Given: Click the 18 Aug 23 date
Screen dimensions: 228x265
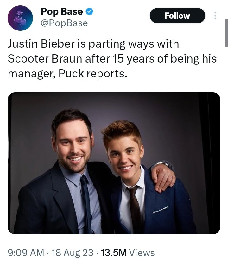Looking at the screenshot, I should pyautogui.click(x=73, y=253).
